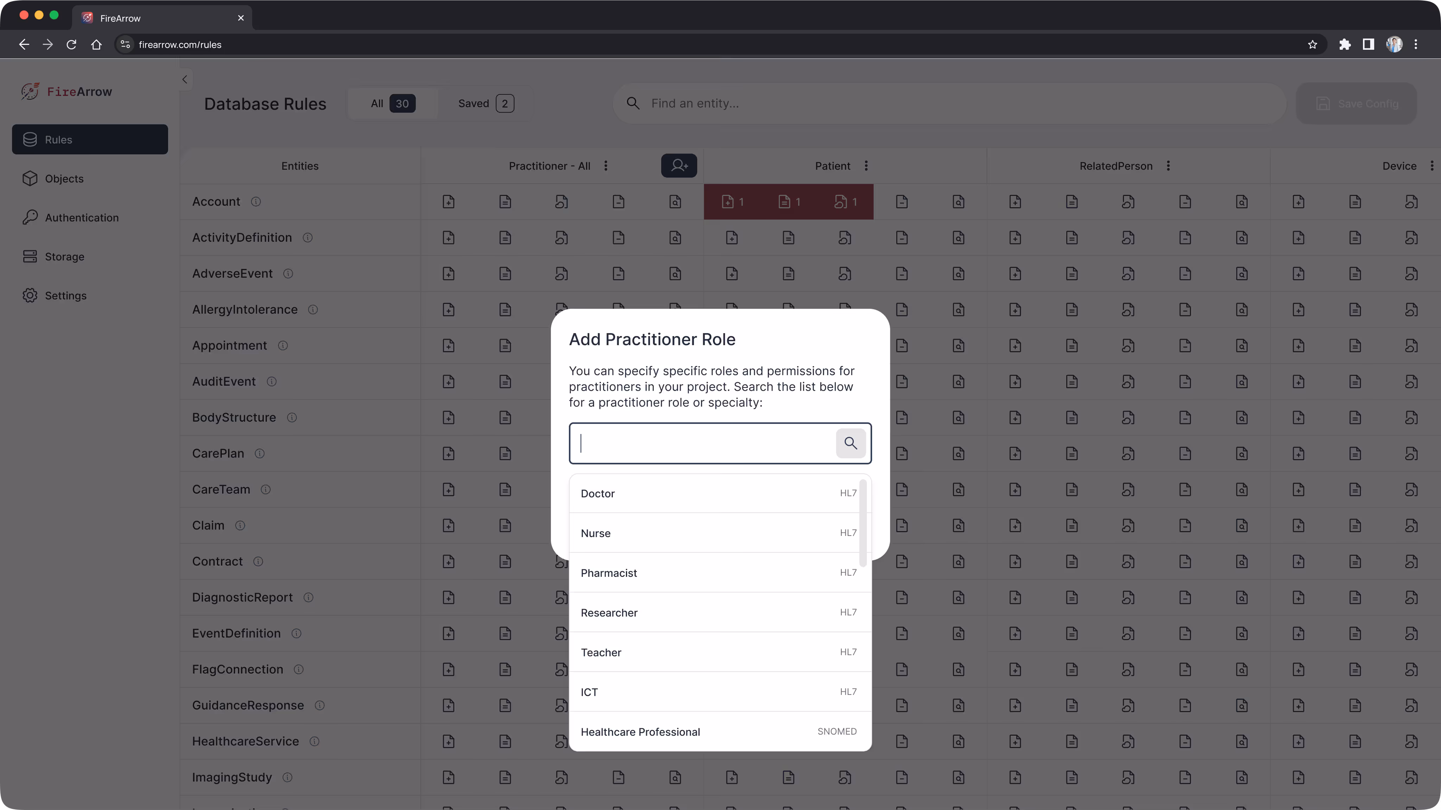Click Account create rule under Practitioner
Screen dimensions: 1441x810
[449, 202]
